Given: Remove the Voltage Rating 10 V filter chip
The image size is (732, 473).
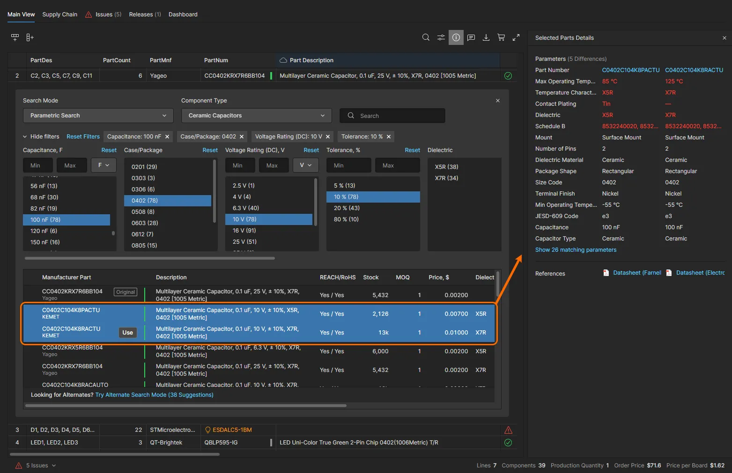Looking at the screenshot, I should click(x=328, y=137).
